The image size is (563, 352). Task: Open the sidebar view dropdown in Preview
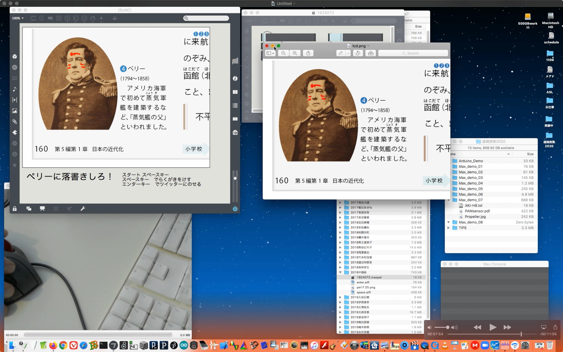(x=270, y=53)
